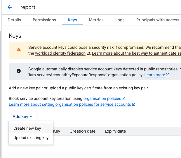Go to the Metrics tab
The image size is (181, 158).
[x=96, y=20]
